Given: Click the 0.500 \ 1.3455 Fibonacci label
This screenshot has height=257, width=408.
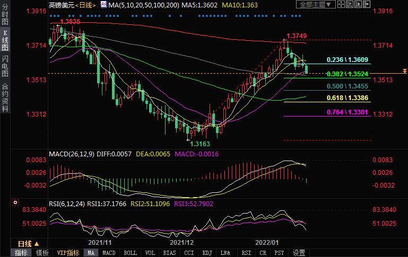Looking at the screenshot, I should pos(348,86).
